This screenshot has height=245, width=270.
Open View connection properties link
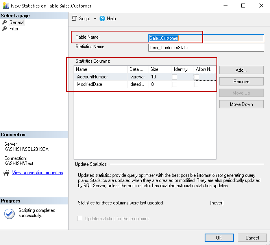coord(37,173)
